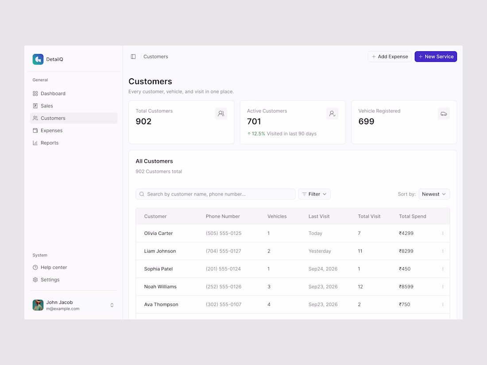Open the Newest sort dropdown
This screenshot has width=487, height=365.
[434, 194]
